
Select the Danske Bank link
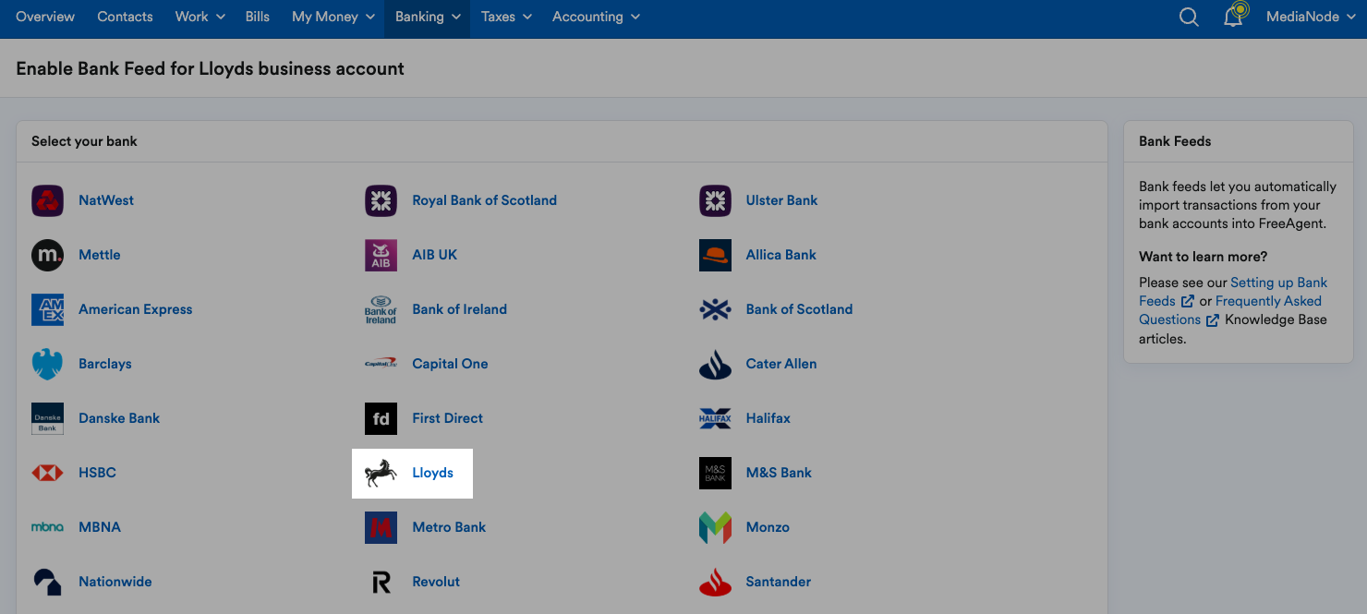(x=119, y=418)
